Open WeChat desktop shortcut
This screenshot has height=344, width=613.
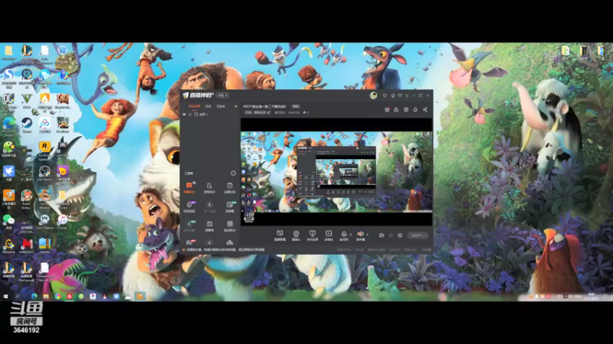[x=8, y=220]
